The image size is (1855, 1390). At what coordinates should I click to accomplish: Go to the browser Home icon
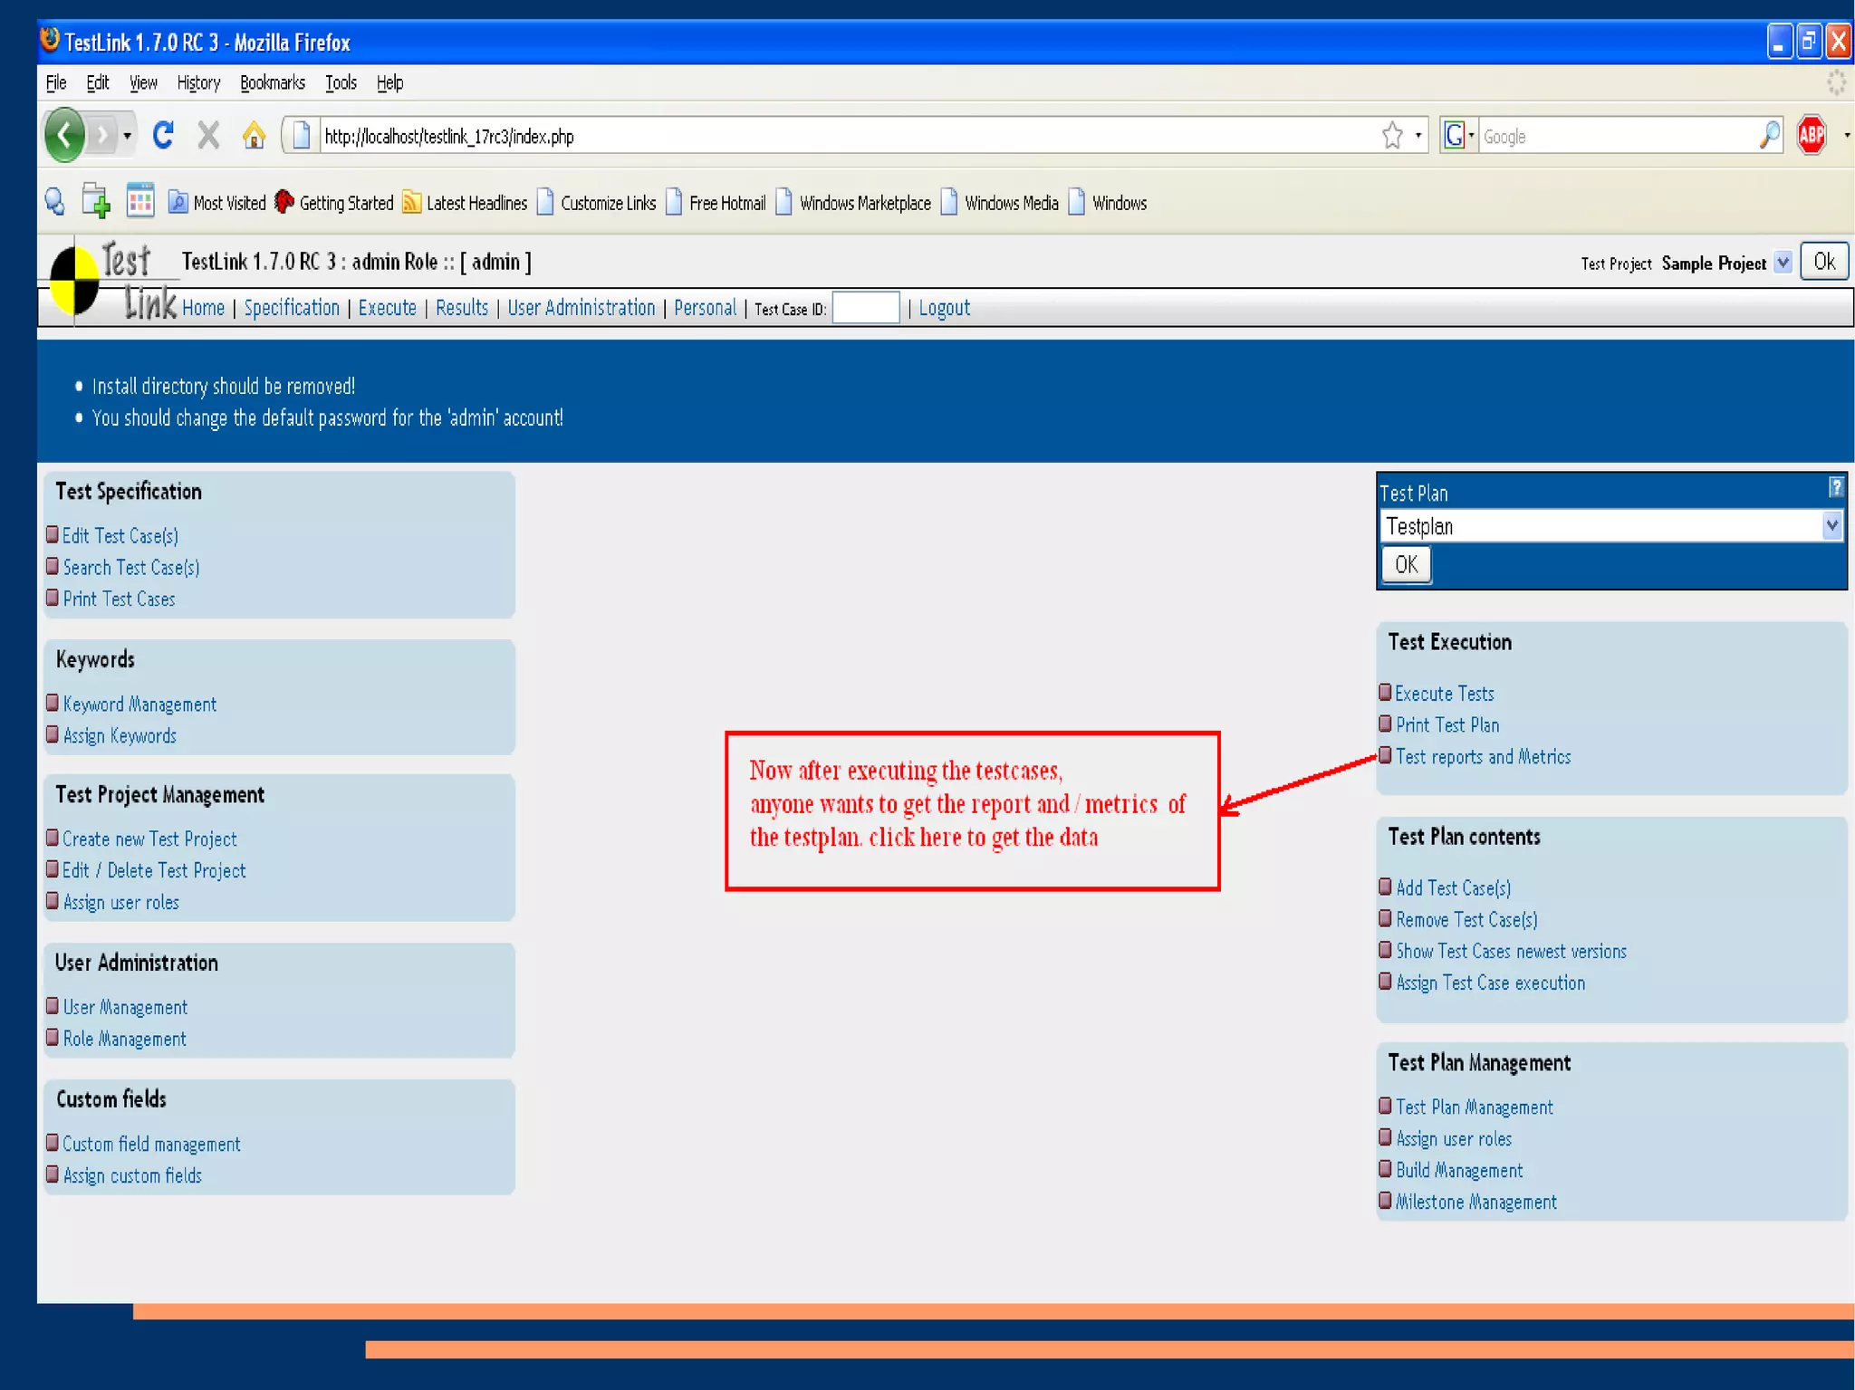tap(255, 136)
